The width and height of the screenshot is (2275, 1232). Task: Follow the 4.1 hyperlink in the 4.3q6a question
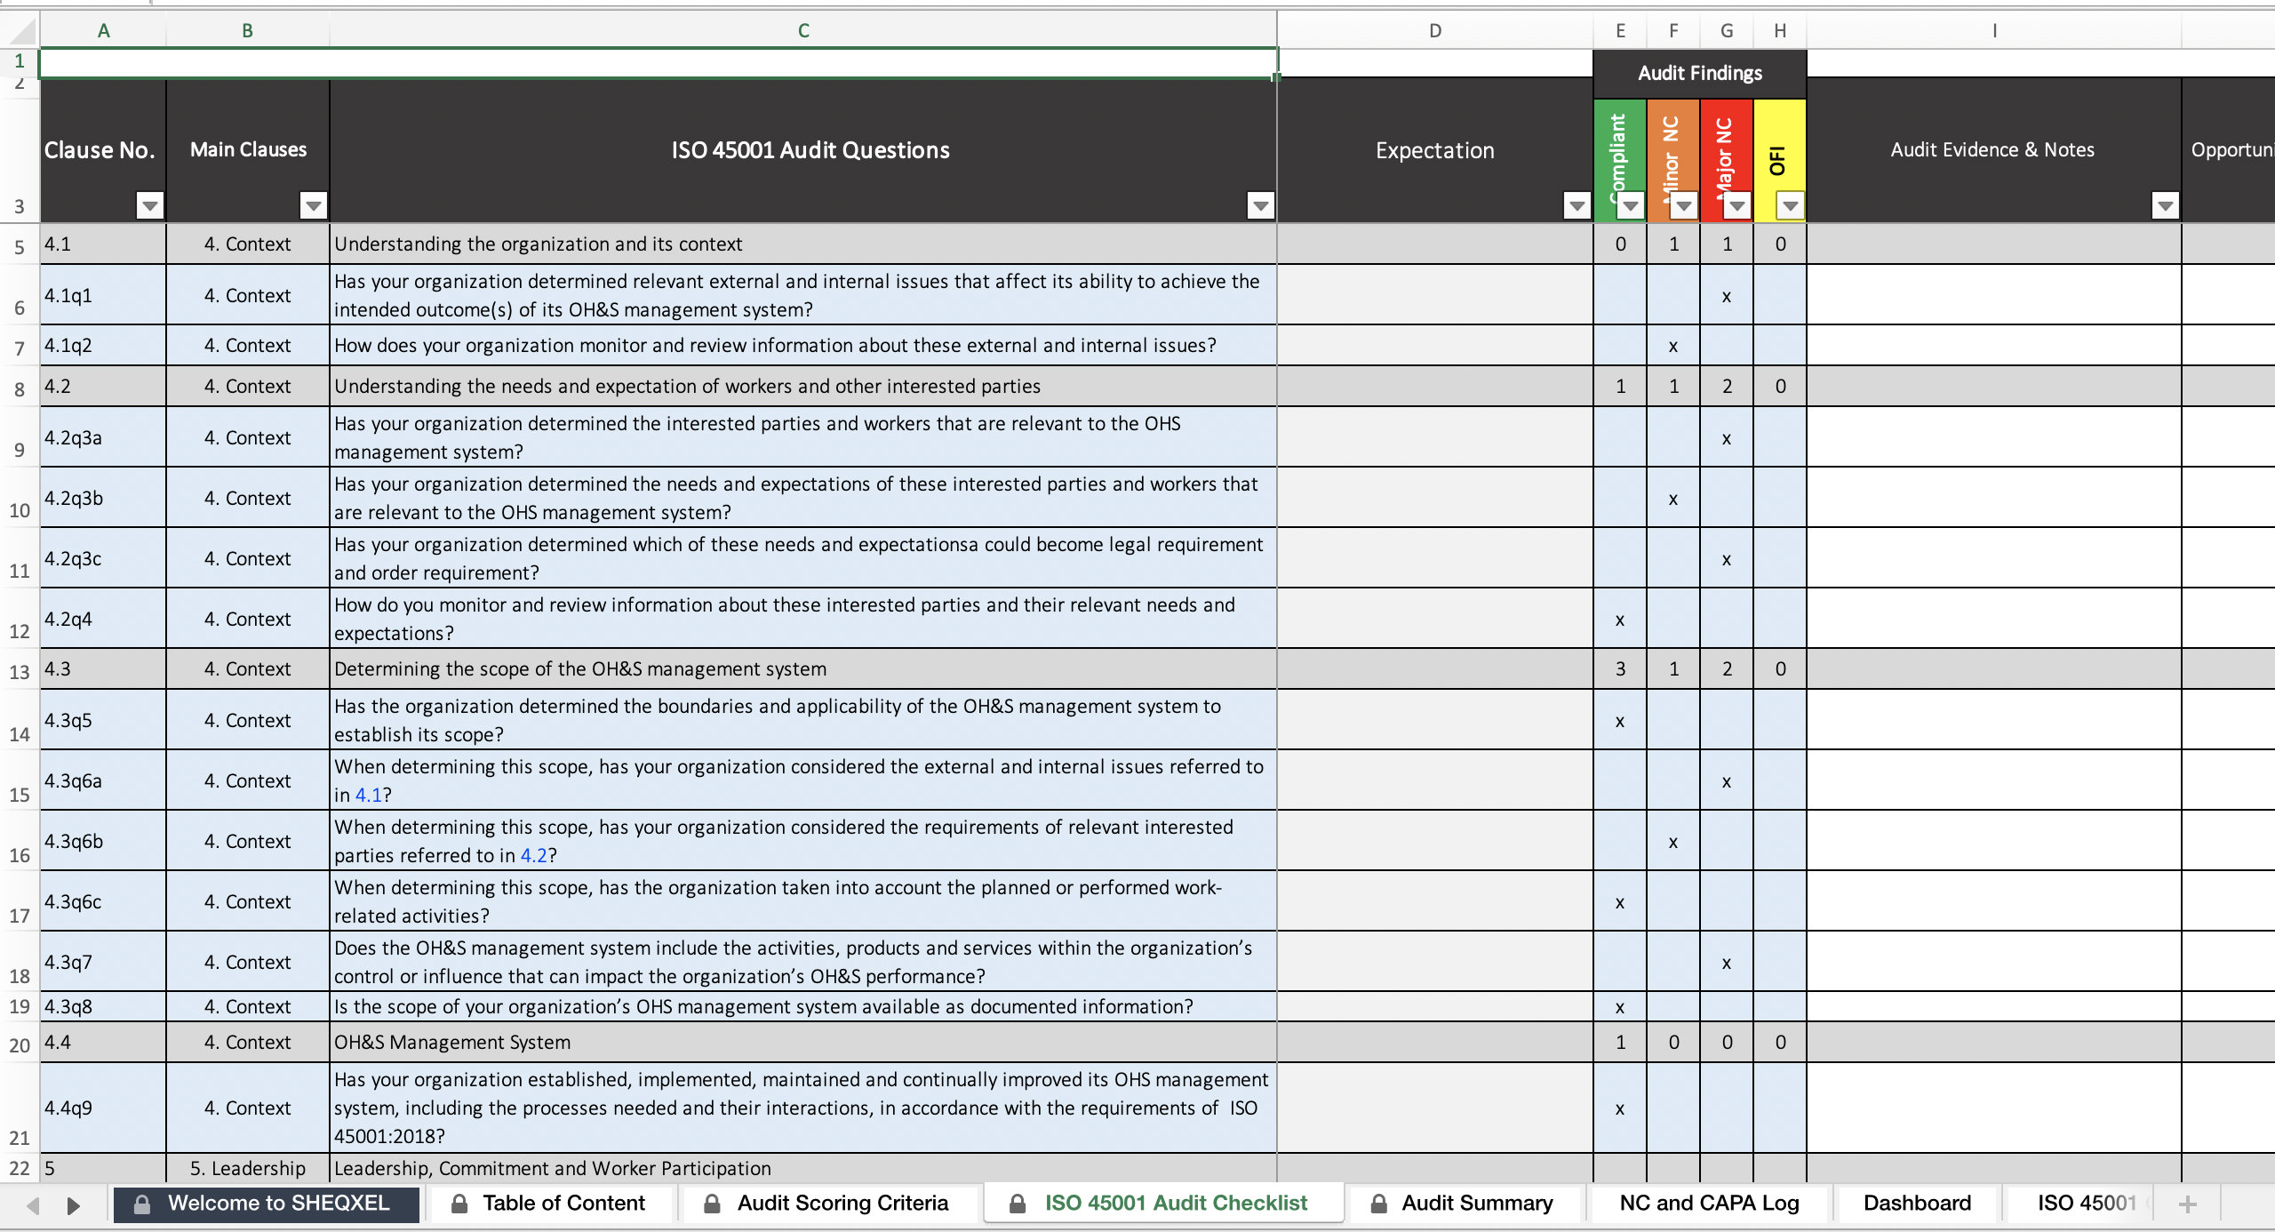pyautogui.click(x=369, y=795)
